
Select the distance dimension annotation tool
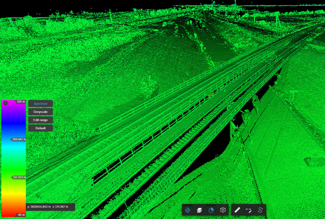coord(249,210)
